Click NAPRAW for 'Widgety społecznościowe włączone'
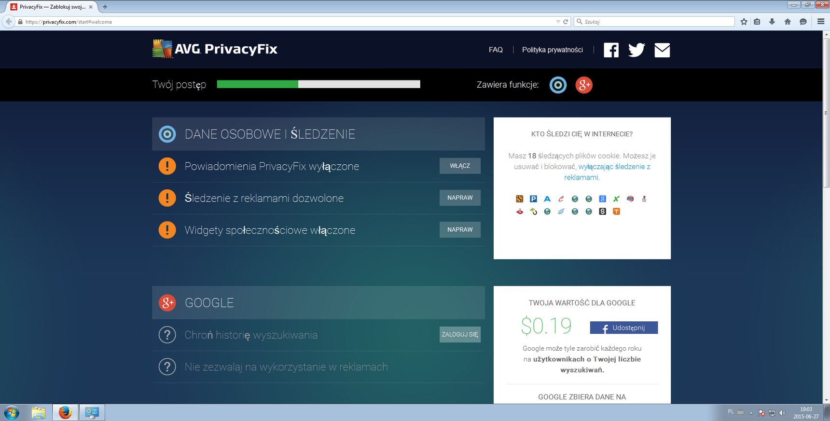 pos(460,230)
